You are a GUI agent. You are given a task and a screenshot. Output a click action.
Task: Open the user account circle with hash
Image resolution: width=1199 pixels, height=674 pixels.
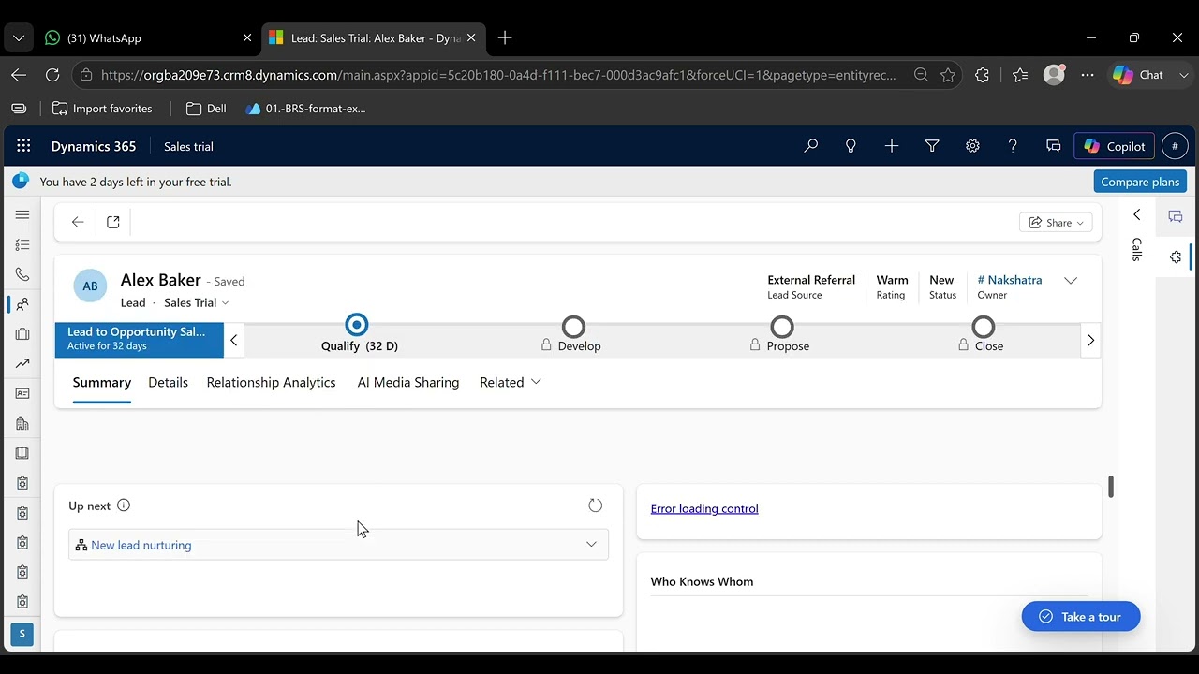click(1175, 146)
